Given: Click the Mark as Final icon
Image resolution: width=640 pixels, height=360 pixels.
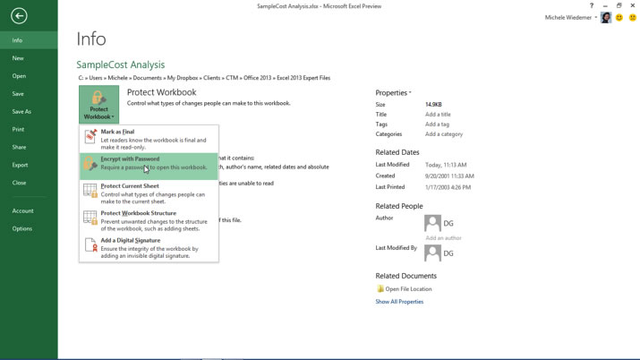Looking at the screenshot, I should tap(90, 136).
